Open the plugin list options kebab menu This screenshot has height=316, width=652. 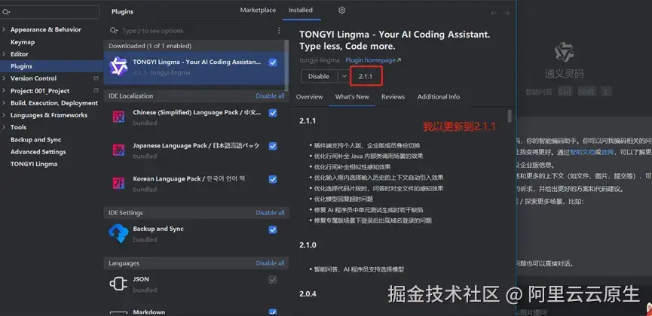279,31
